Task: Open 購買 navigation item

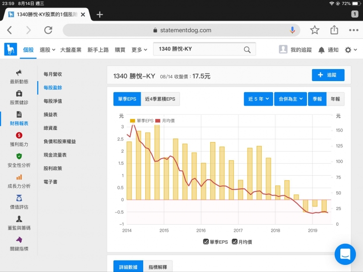Action: [x=120, y=50]
